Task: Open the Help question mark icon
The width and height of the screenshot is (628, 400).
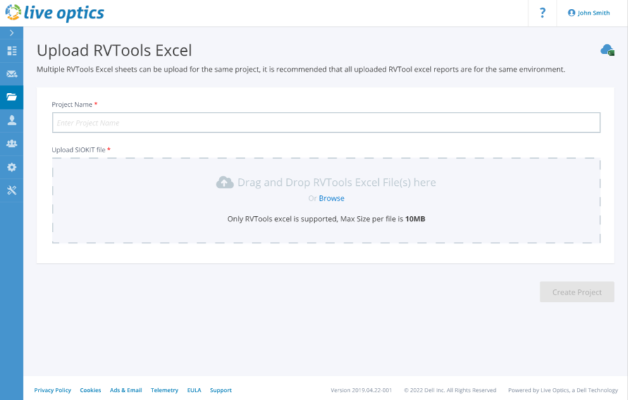Action: (x=542, y=13)
